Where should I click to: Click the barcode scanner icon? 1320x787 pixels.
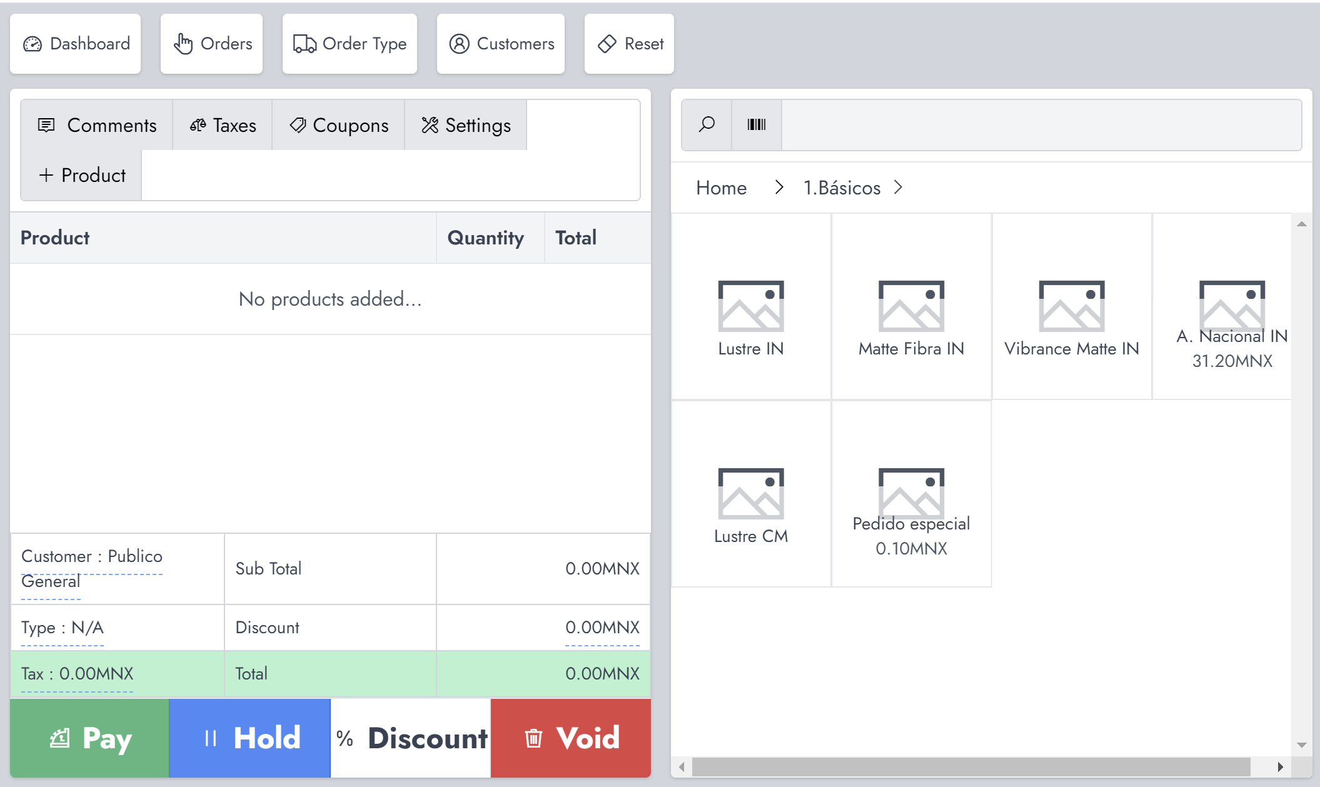pos(757,124)
